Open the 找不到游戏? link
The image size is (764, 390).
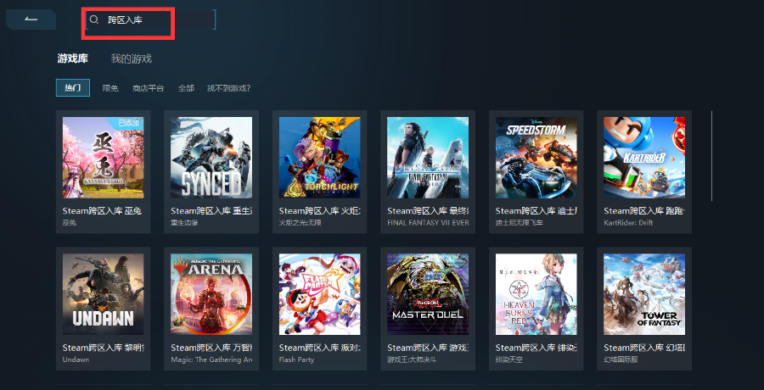228,88
